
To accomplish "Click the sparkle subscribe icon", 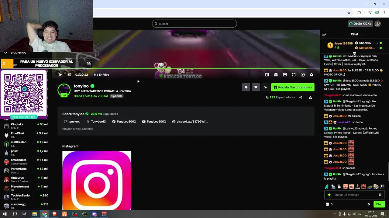I will [x=266, y=87].
